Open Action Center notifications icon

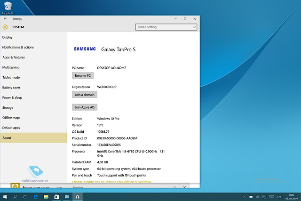pos(264,197)
